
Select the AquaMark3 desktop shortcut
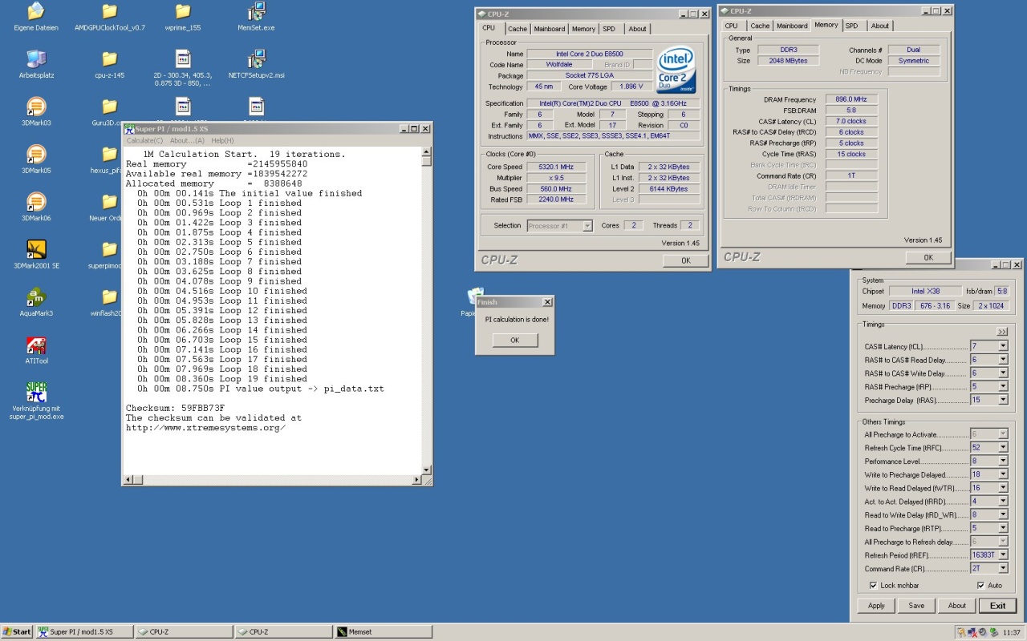pyautogui.click(x=36, y=296)
